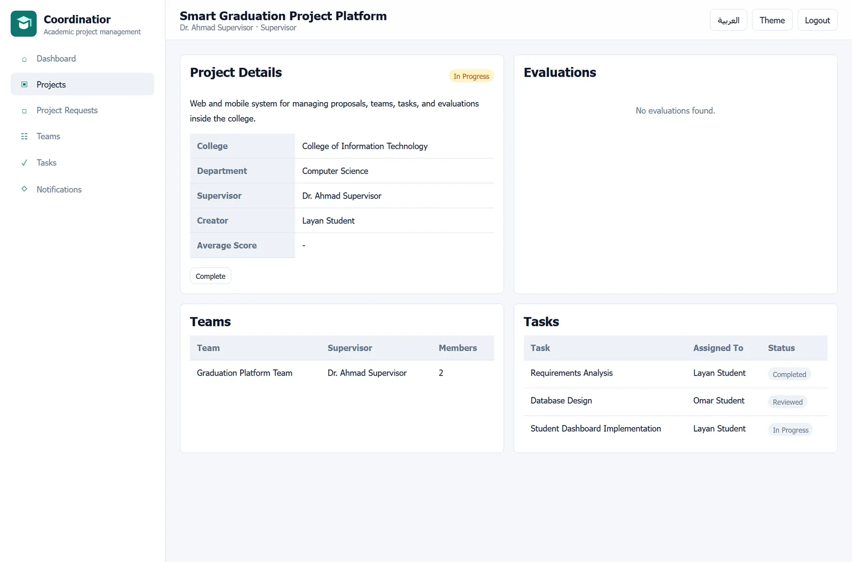This screenshot has height=562, width=852.
Task: Click the Tasks checkmark icon
Action: pos(24,163)
